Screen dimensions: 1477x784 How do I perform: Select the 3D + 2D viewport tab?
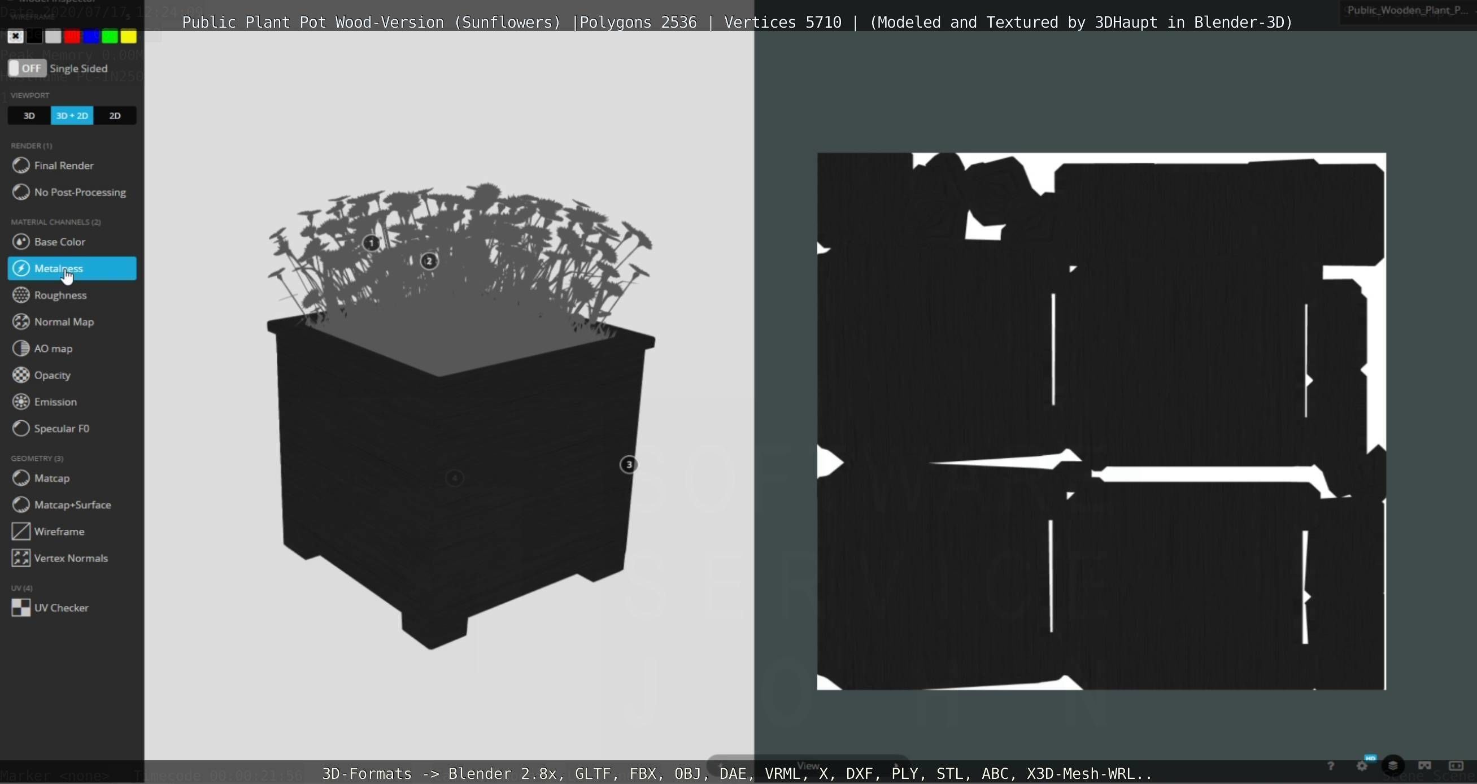[72, 115]
